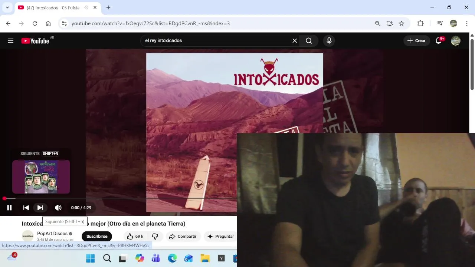This screenshot has height=267, width=475.
Task: Dislike the video
Action: (x=155, y=236)
